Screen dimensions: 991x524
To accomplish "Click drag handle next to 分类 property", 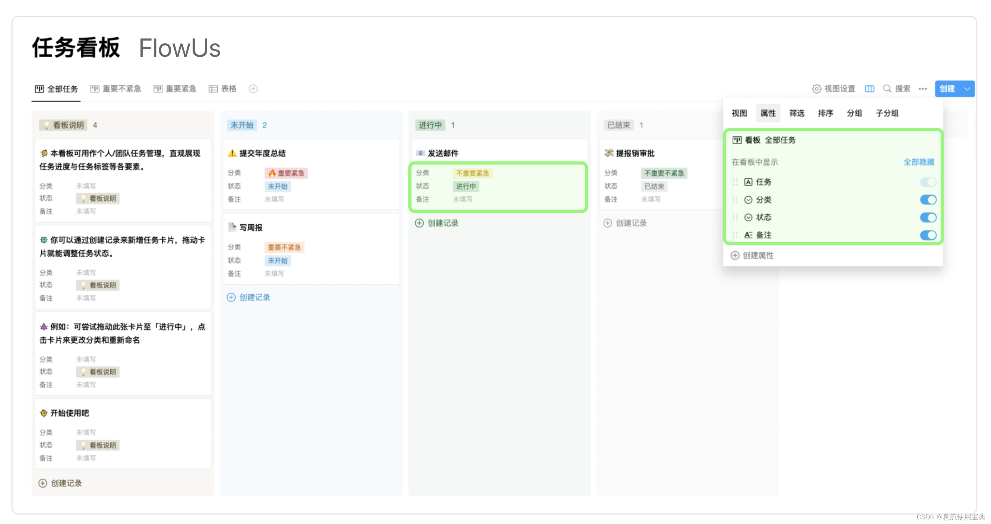I will [x=735, y=200].
